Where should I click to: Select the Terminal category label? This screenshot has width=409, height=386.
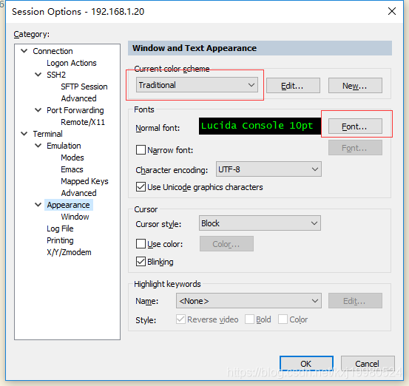coord(47,134)
